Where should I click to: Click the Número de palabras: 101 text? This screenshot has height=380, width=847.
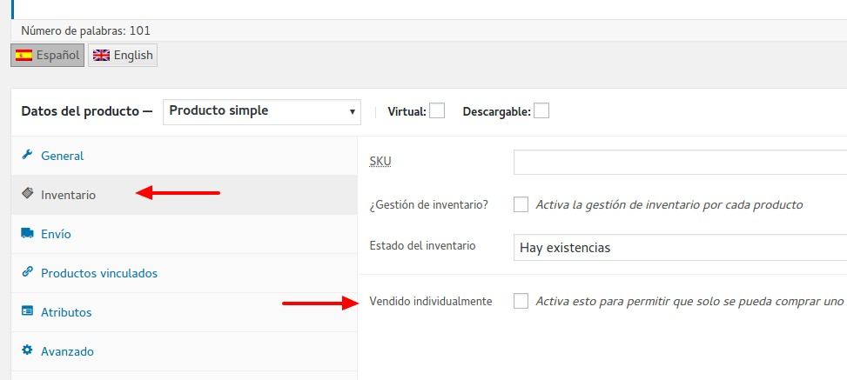pos(85,30)
